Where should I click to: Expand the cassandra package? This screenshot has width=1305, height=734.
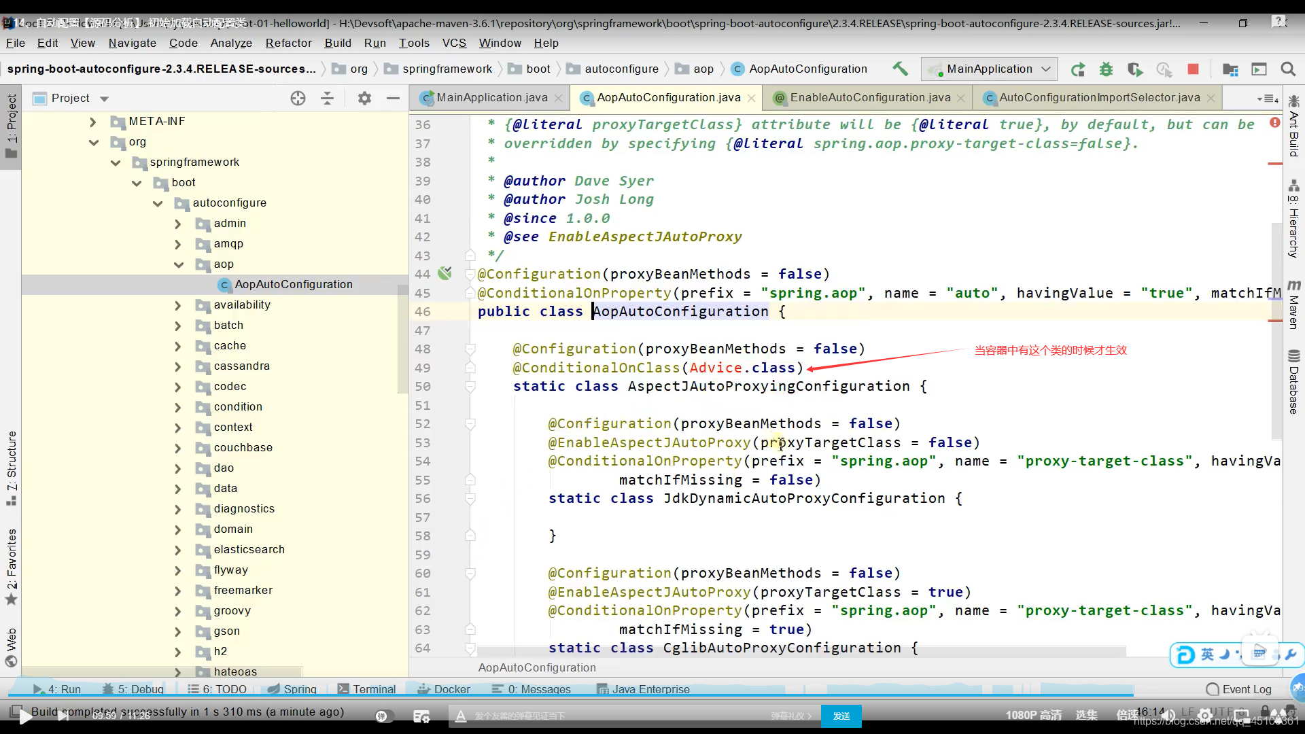coord(178,366)
